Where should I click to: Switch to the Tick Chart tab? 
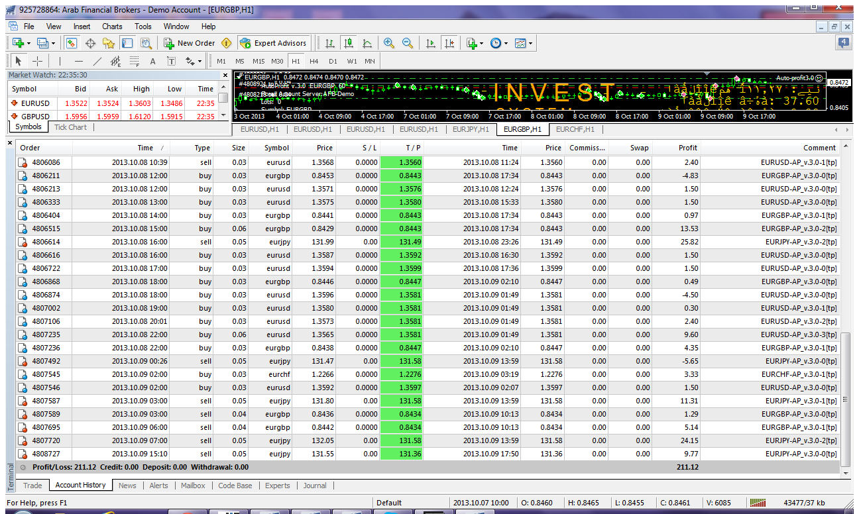[70, 127]
